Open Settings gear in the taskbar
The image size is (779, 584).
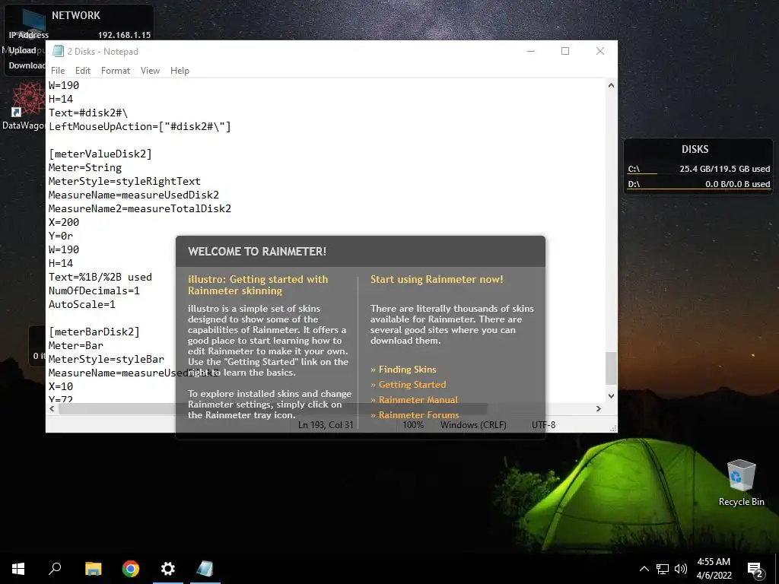coord(168,569)
